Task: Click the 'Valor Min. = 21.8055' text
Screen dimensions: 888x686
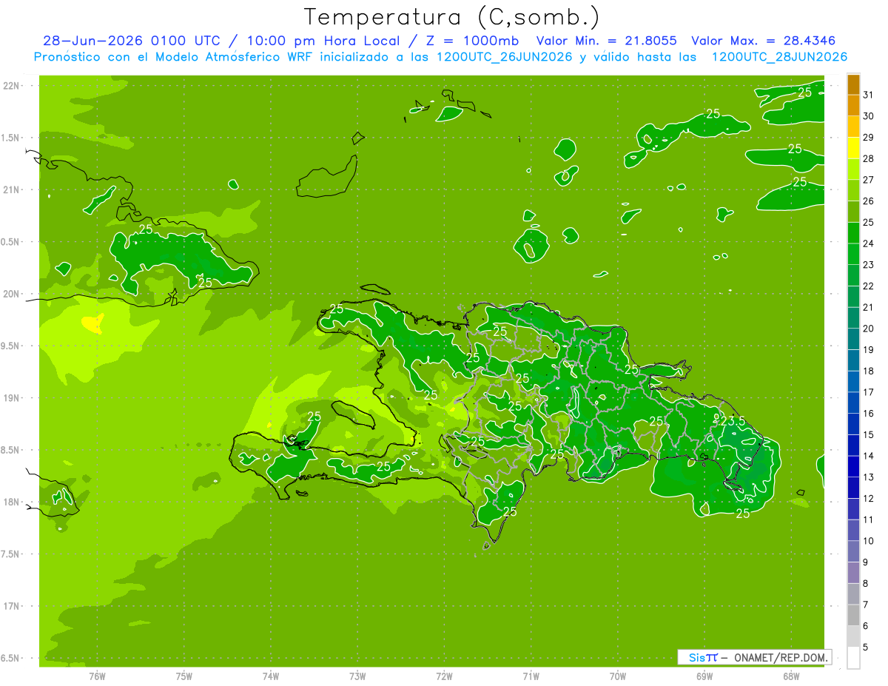Action: coord(606,41)
